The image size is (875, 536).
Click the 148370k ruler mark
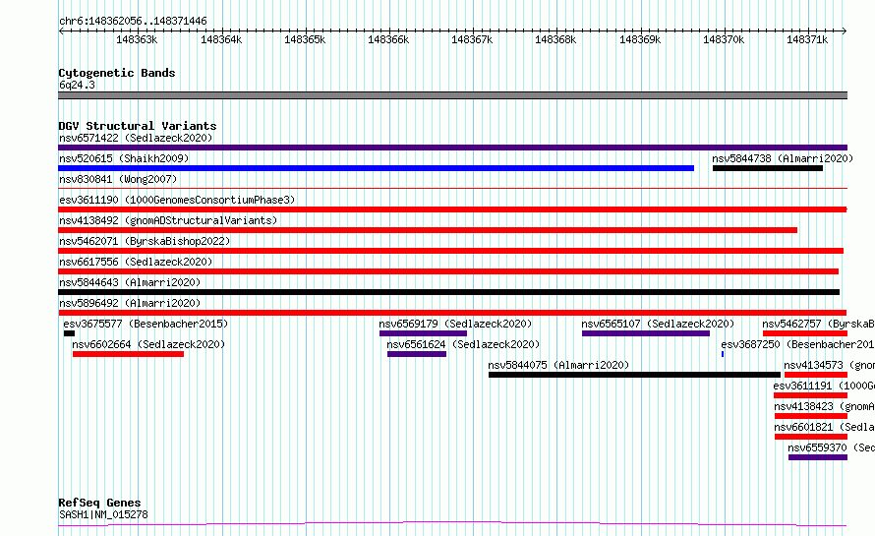point(724,39)
